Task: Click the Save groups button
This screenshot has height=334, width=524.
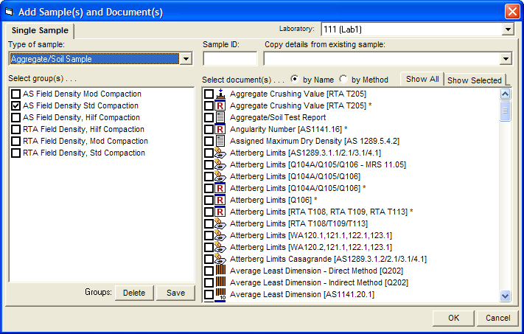Action: 175,293
